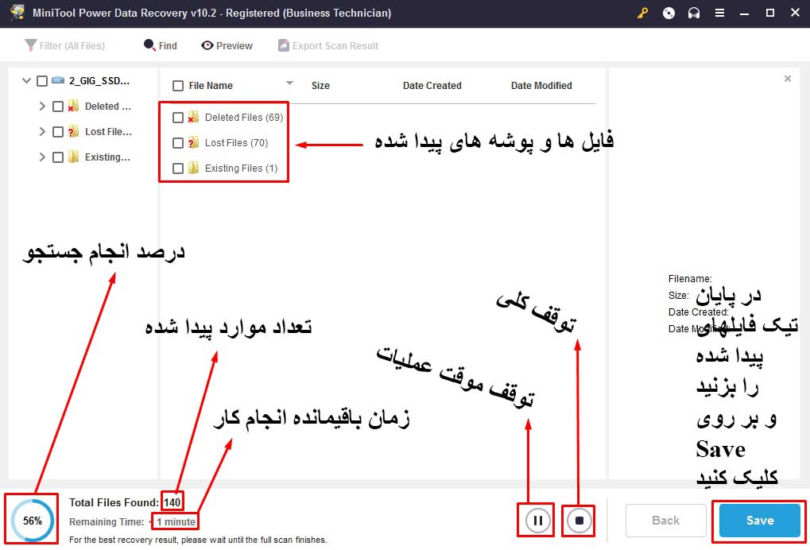Open the bootable media disc icon
Screen dimensions: 810x550
coord(669,13)
